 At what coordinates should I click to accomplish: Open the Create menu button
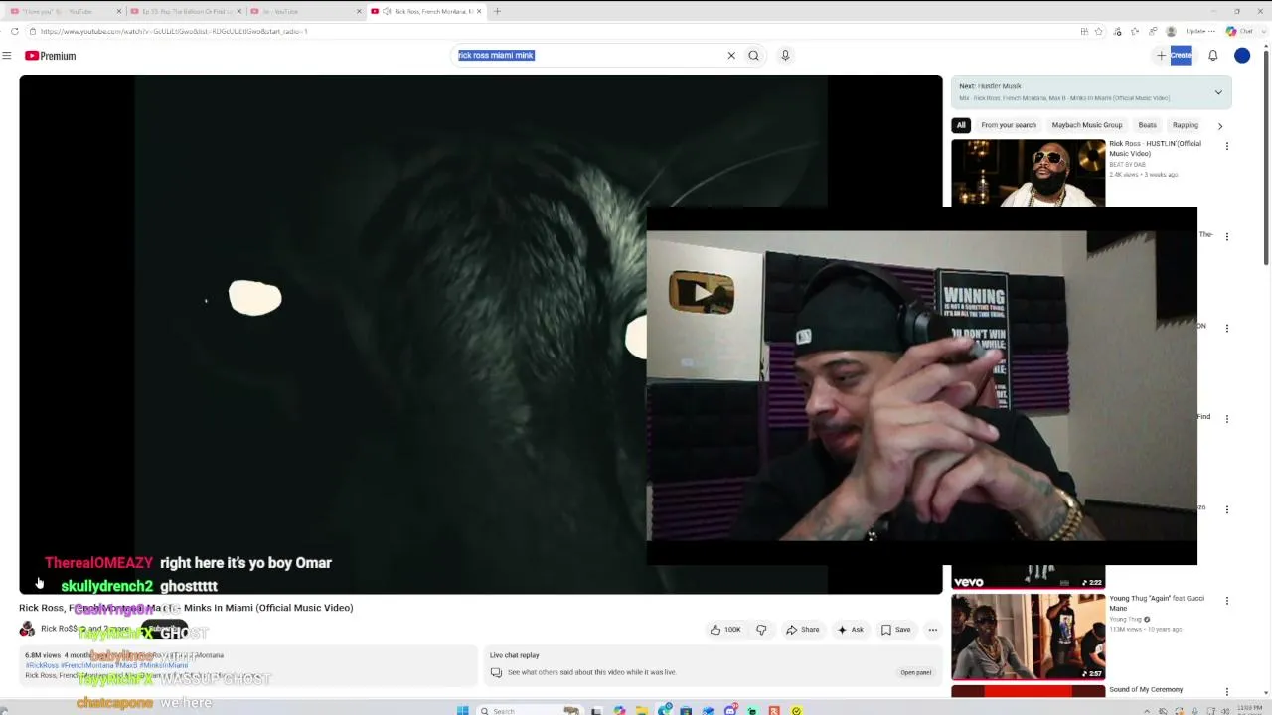(x=1174, y=56)
